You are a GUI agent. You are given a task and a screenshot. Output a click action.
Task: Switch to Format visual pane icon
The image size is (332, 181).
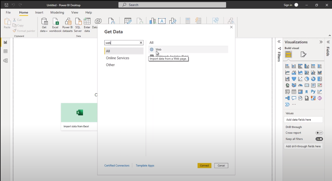[x=303, y=54]
